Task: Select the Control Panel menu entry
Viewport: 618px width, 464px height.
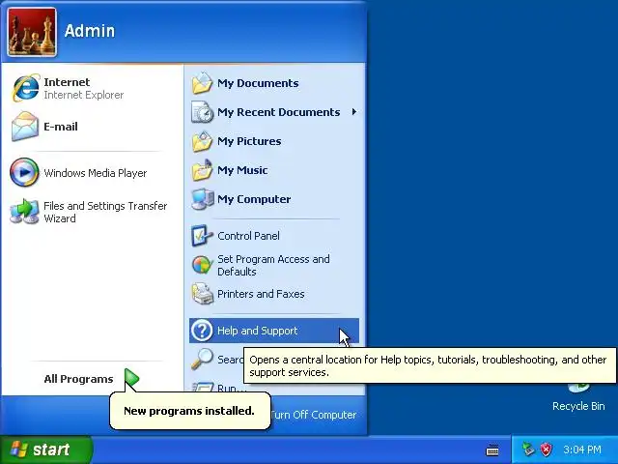Action: click(x=274, y=236)
